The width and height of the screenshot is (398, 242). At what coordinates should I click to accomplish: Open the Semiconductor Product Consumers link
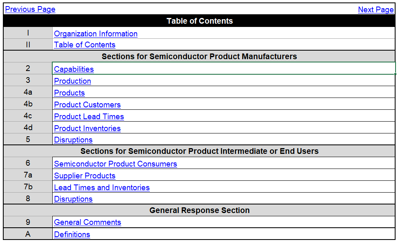tap(116, 164)
